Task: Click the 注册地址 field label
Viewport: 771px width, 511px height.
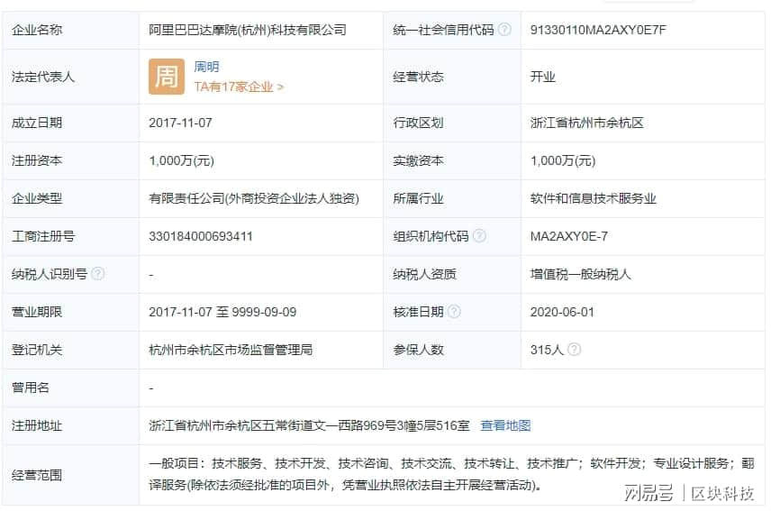Action: click(x=37, y=425)
